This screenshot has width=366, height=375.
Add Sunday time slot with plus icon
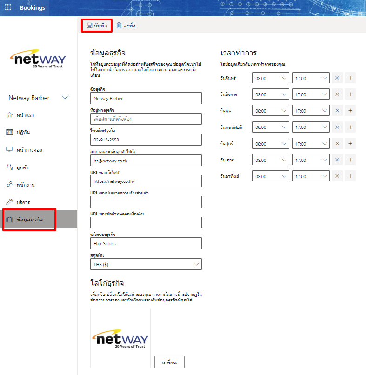[x=350, y=176]
